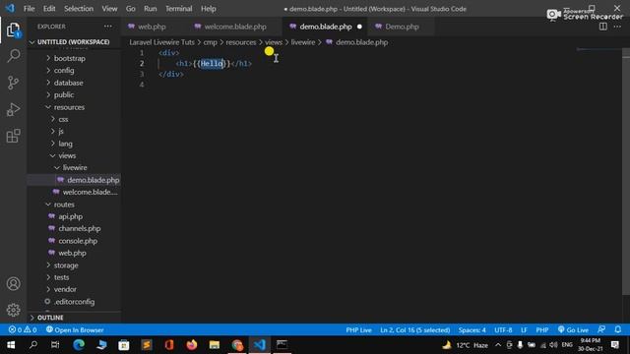This screenshot has width=630, height=354.
Task: Open the Terminal menu
Action: (179, 9)
